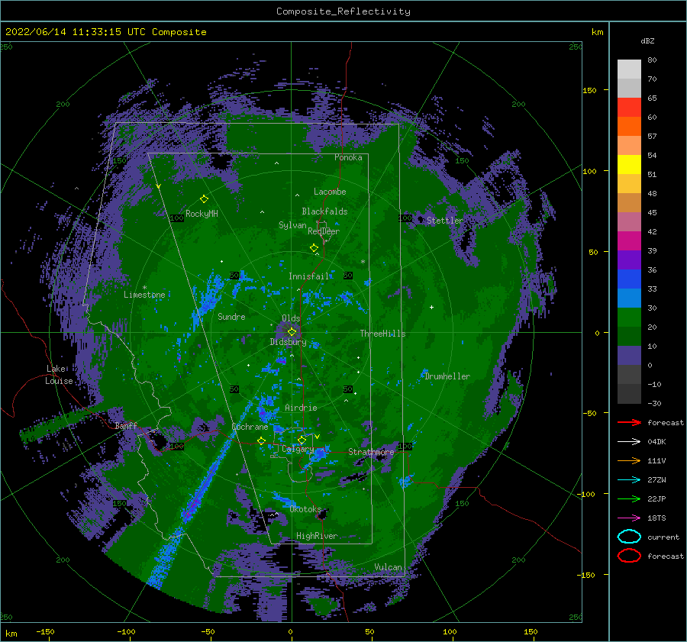Click the km unit label at bottom left
Image resolution: width=687 pixels, height=642 pixels.
[x=11, y=634]
